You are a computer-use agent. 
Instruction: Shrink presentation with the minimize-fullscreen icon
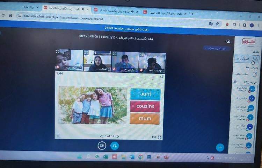[160, 137]
